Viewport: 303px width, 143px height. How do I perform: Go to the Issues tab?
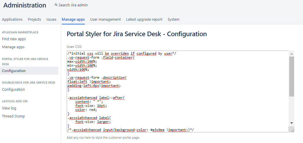point(51,19)
